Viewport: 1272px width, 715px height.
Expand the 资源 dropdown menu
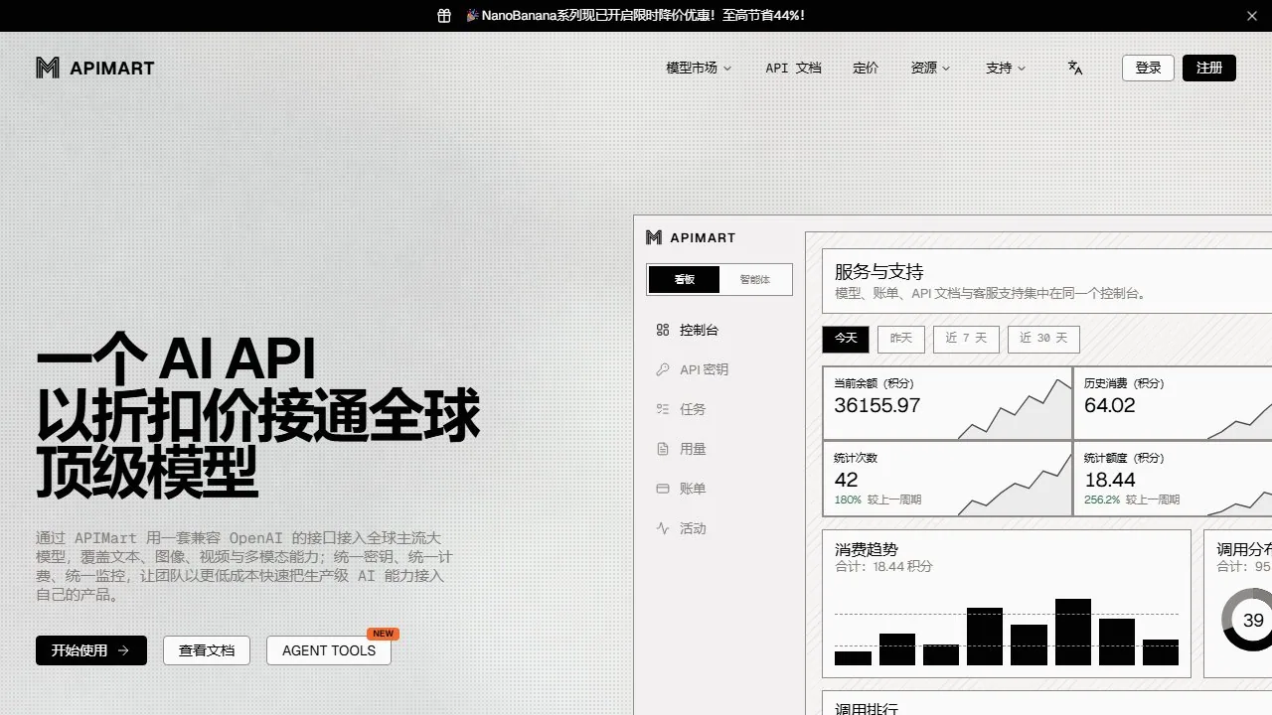click(930, 68)
